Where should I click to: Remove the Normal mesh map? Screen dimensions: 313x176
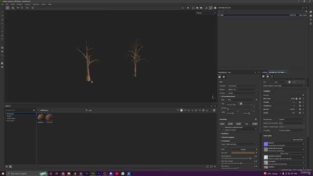click(303, 144)
